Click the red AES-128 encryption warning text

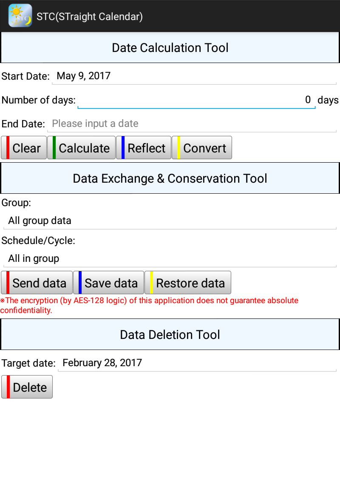[150, 305]
